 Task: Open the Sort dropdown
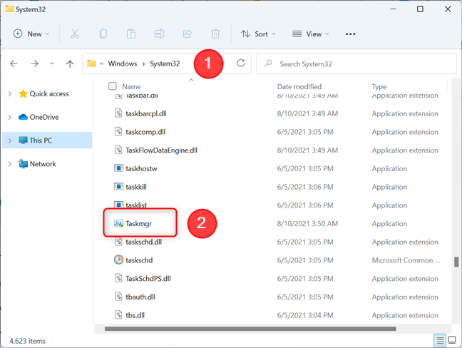(x=258, y=34)
